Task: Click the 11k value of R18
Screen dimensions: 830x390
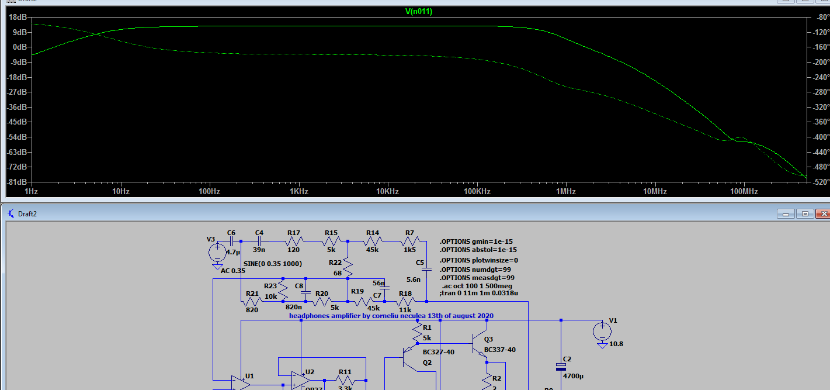Action: coord(405,310)
